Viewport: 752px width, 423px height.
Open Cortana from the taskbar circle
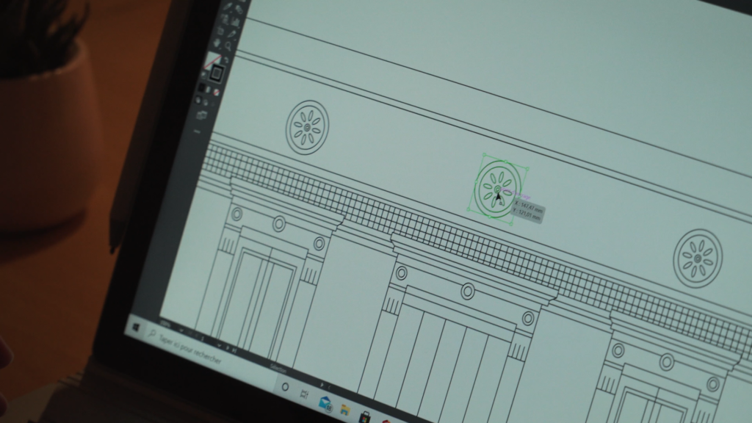[x=285, y=386]
